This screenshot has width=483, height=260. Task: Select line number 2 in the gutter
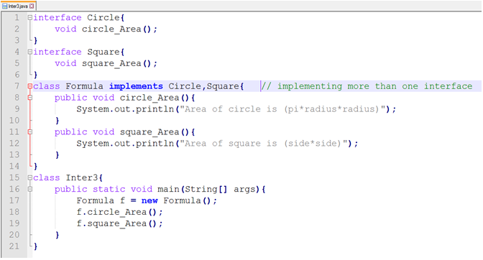coord(17,29)
